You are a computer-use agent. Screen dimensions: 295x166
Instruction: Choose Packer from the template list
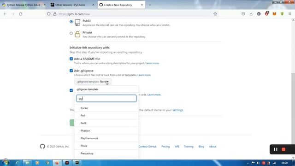point(106,108)
